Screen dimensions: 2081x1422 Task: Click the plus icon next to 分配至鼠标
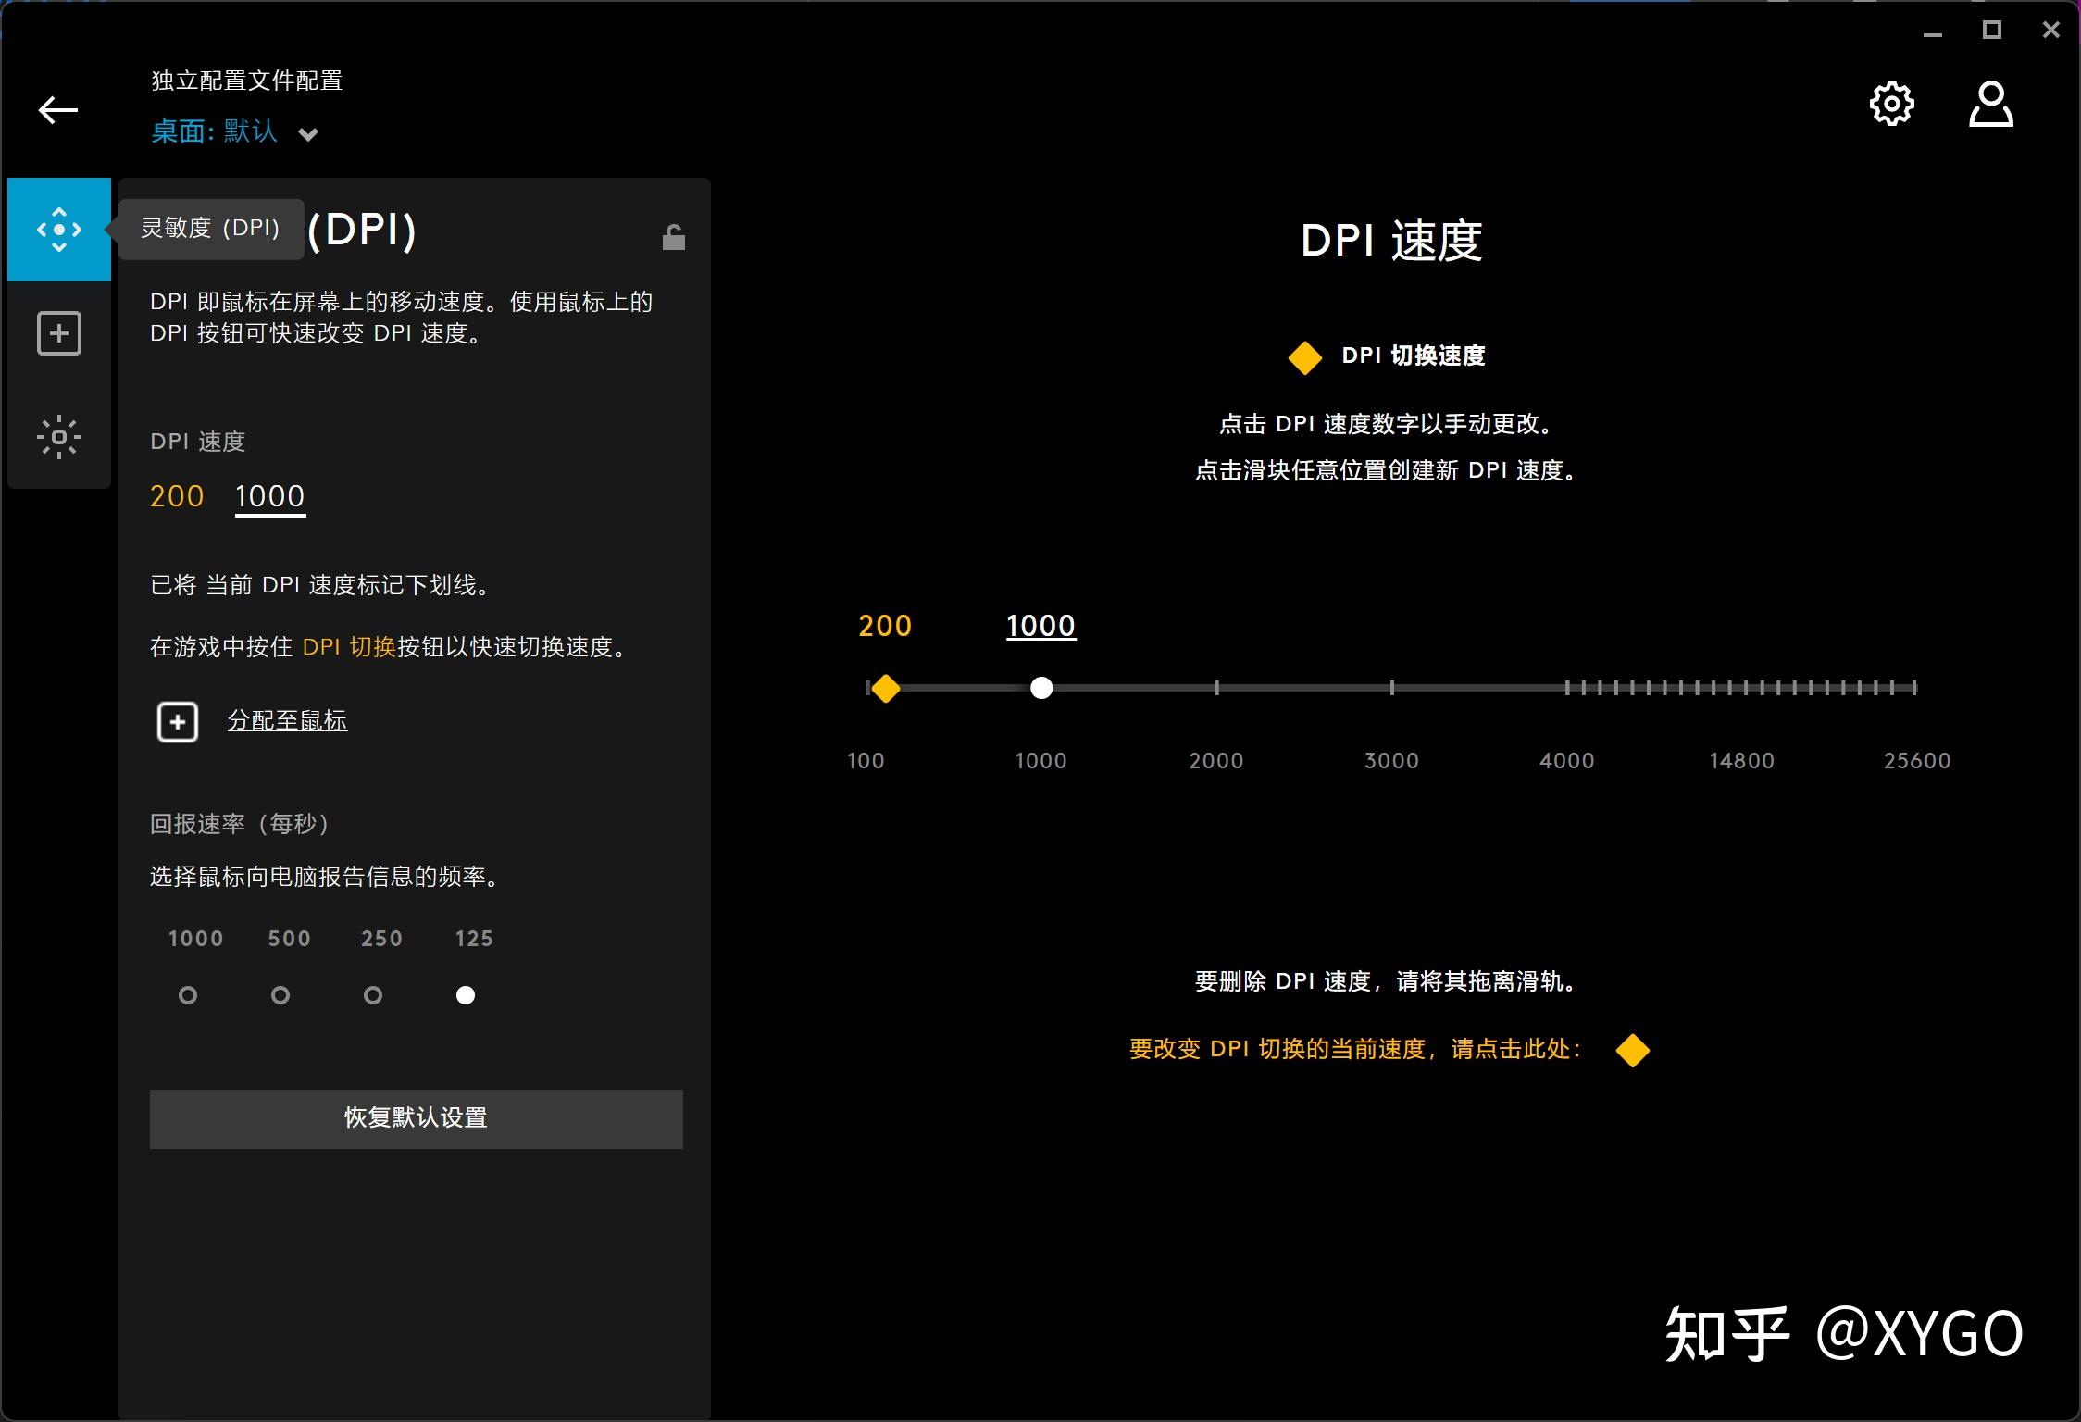pos(177,721)
